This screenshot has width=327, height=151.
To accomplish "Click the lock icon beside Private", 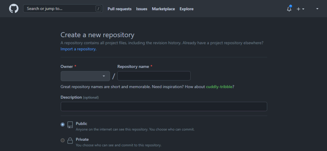I will click(x=70, y=140).
